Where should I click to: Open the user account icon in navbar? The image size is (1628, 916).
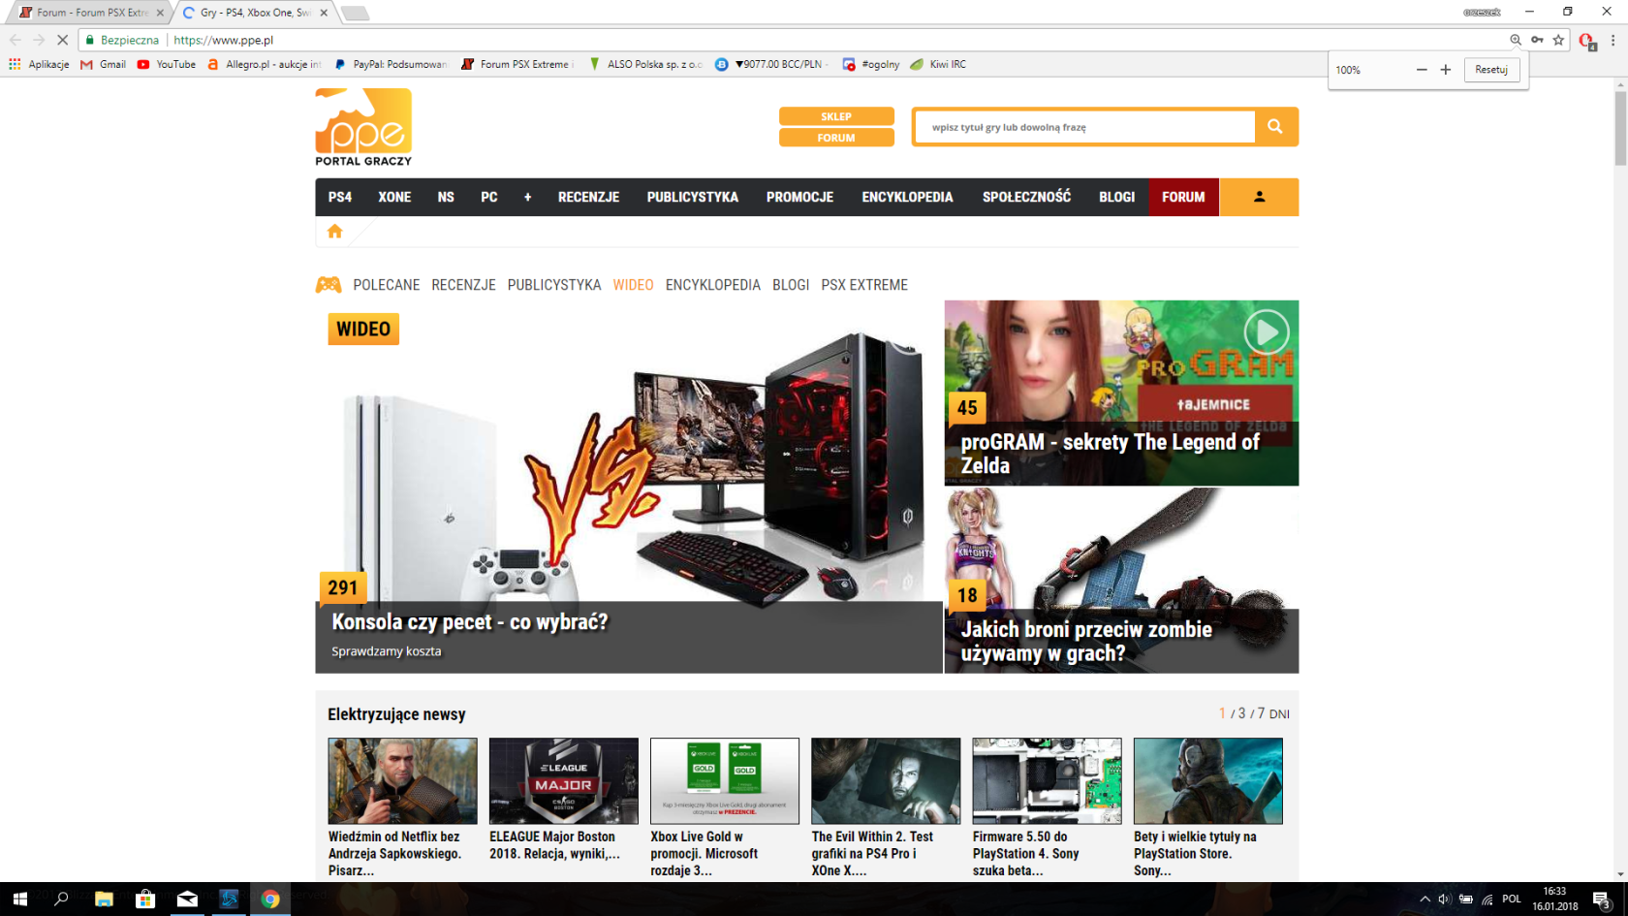click(1259, 197)
